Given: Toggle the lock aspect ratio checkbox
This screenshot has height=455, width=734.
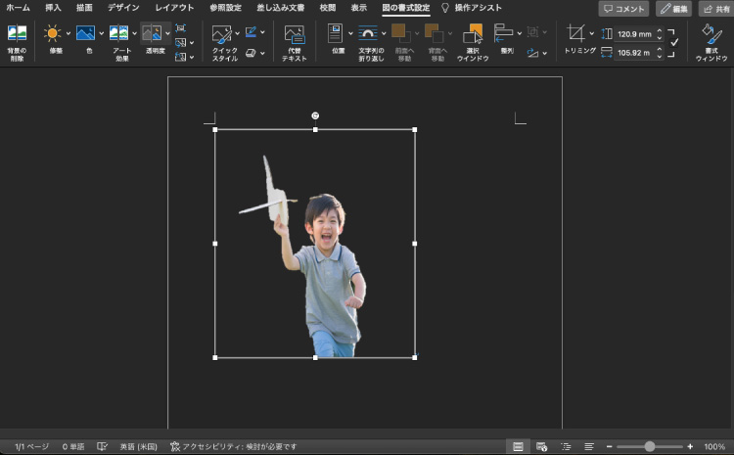Looking at the screenshot, I should [x=673, y=42].
